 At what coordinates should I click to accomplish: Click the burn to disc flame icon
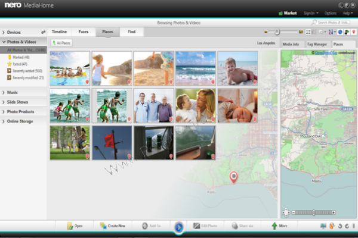coord(332,226)
